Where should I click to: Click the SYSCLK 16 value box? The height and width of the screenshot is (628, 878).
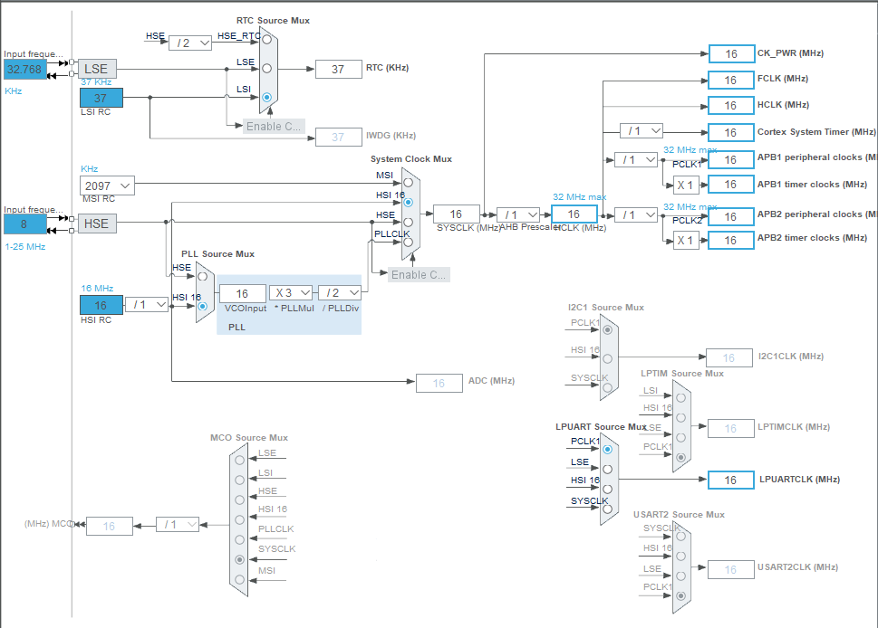[457, 214]
